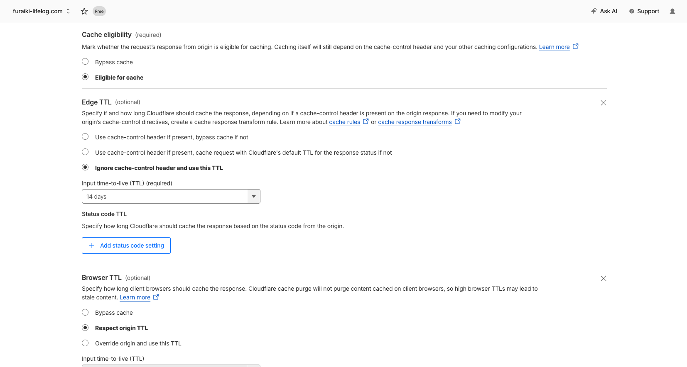The width and height of the screenshot is (687, 367).
Task: Star the furaiki-lifelog.com domain
Action: tap(84, 11)
